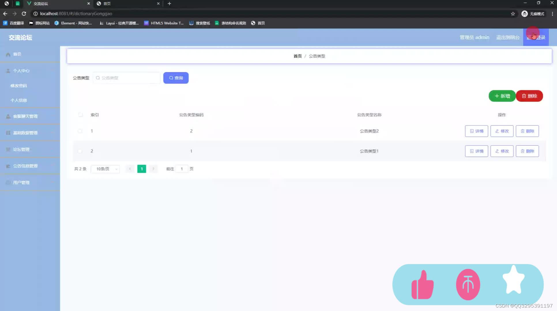This screenshot has width=557, height=311.
Task: Click the thumbs-up like icon
Action: click(422, 285)
